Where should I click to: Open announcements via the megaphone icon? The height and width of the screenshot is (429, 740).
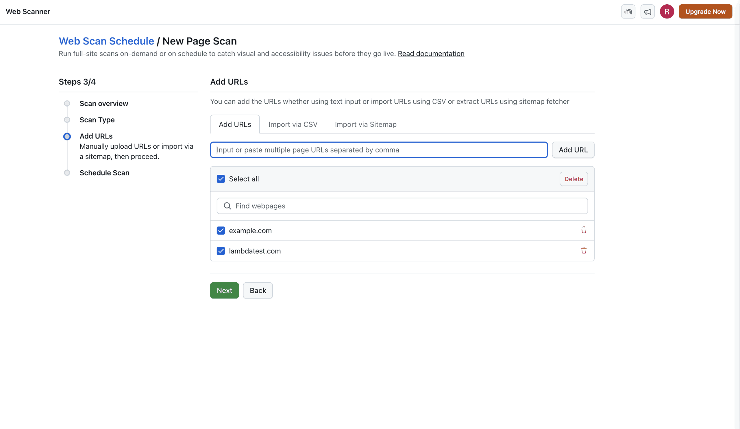[648, 12]
